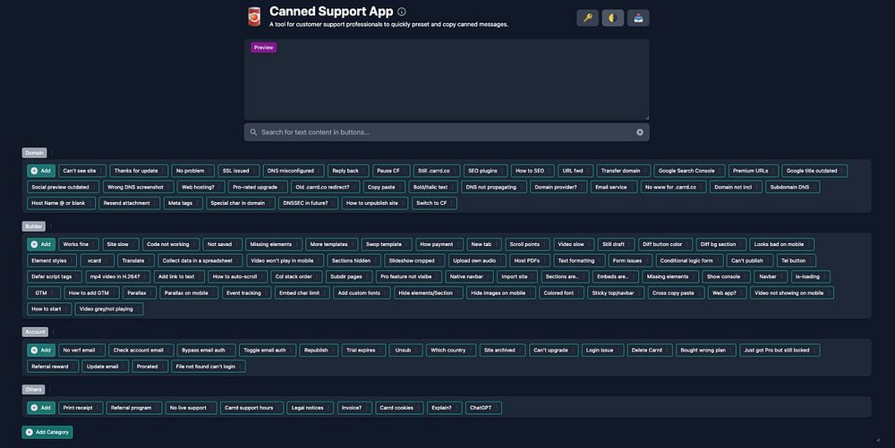Open the key icon button

pyautogui.click(x=587, y=18)
